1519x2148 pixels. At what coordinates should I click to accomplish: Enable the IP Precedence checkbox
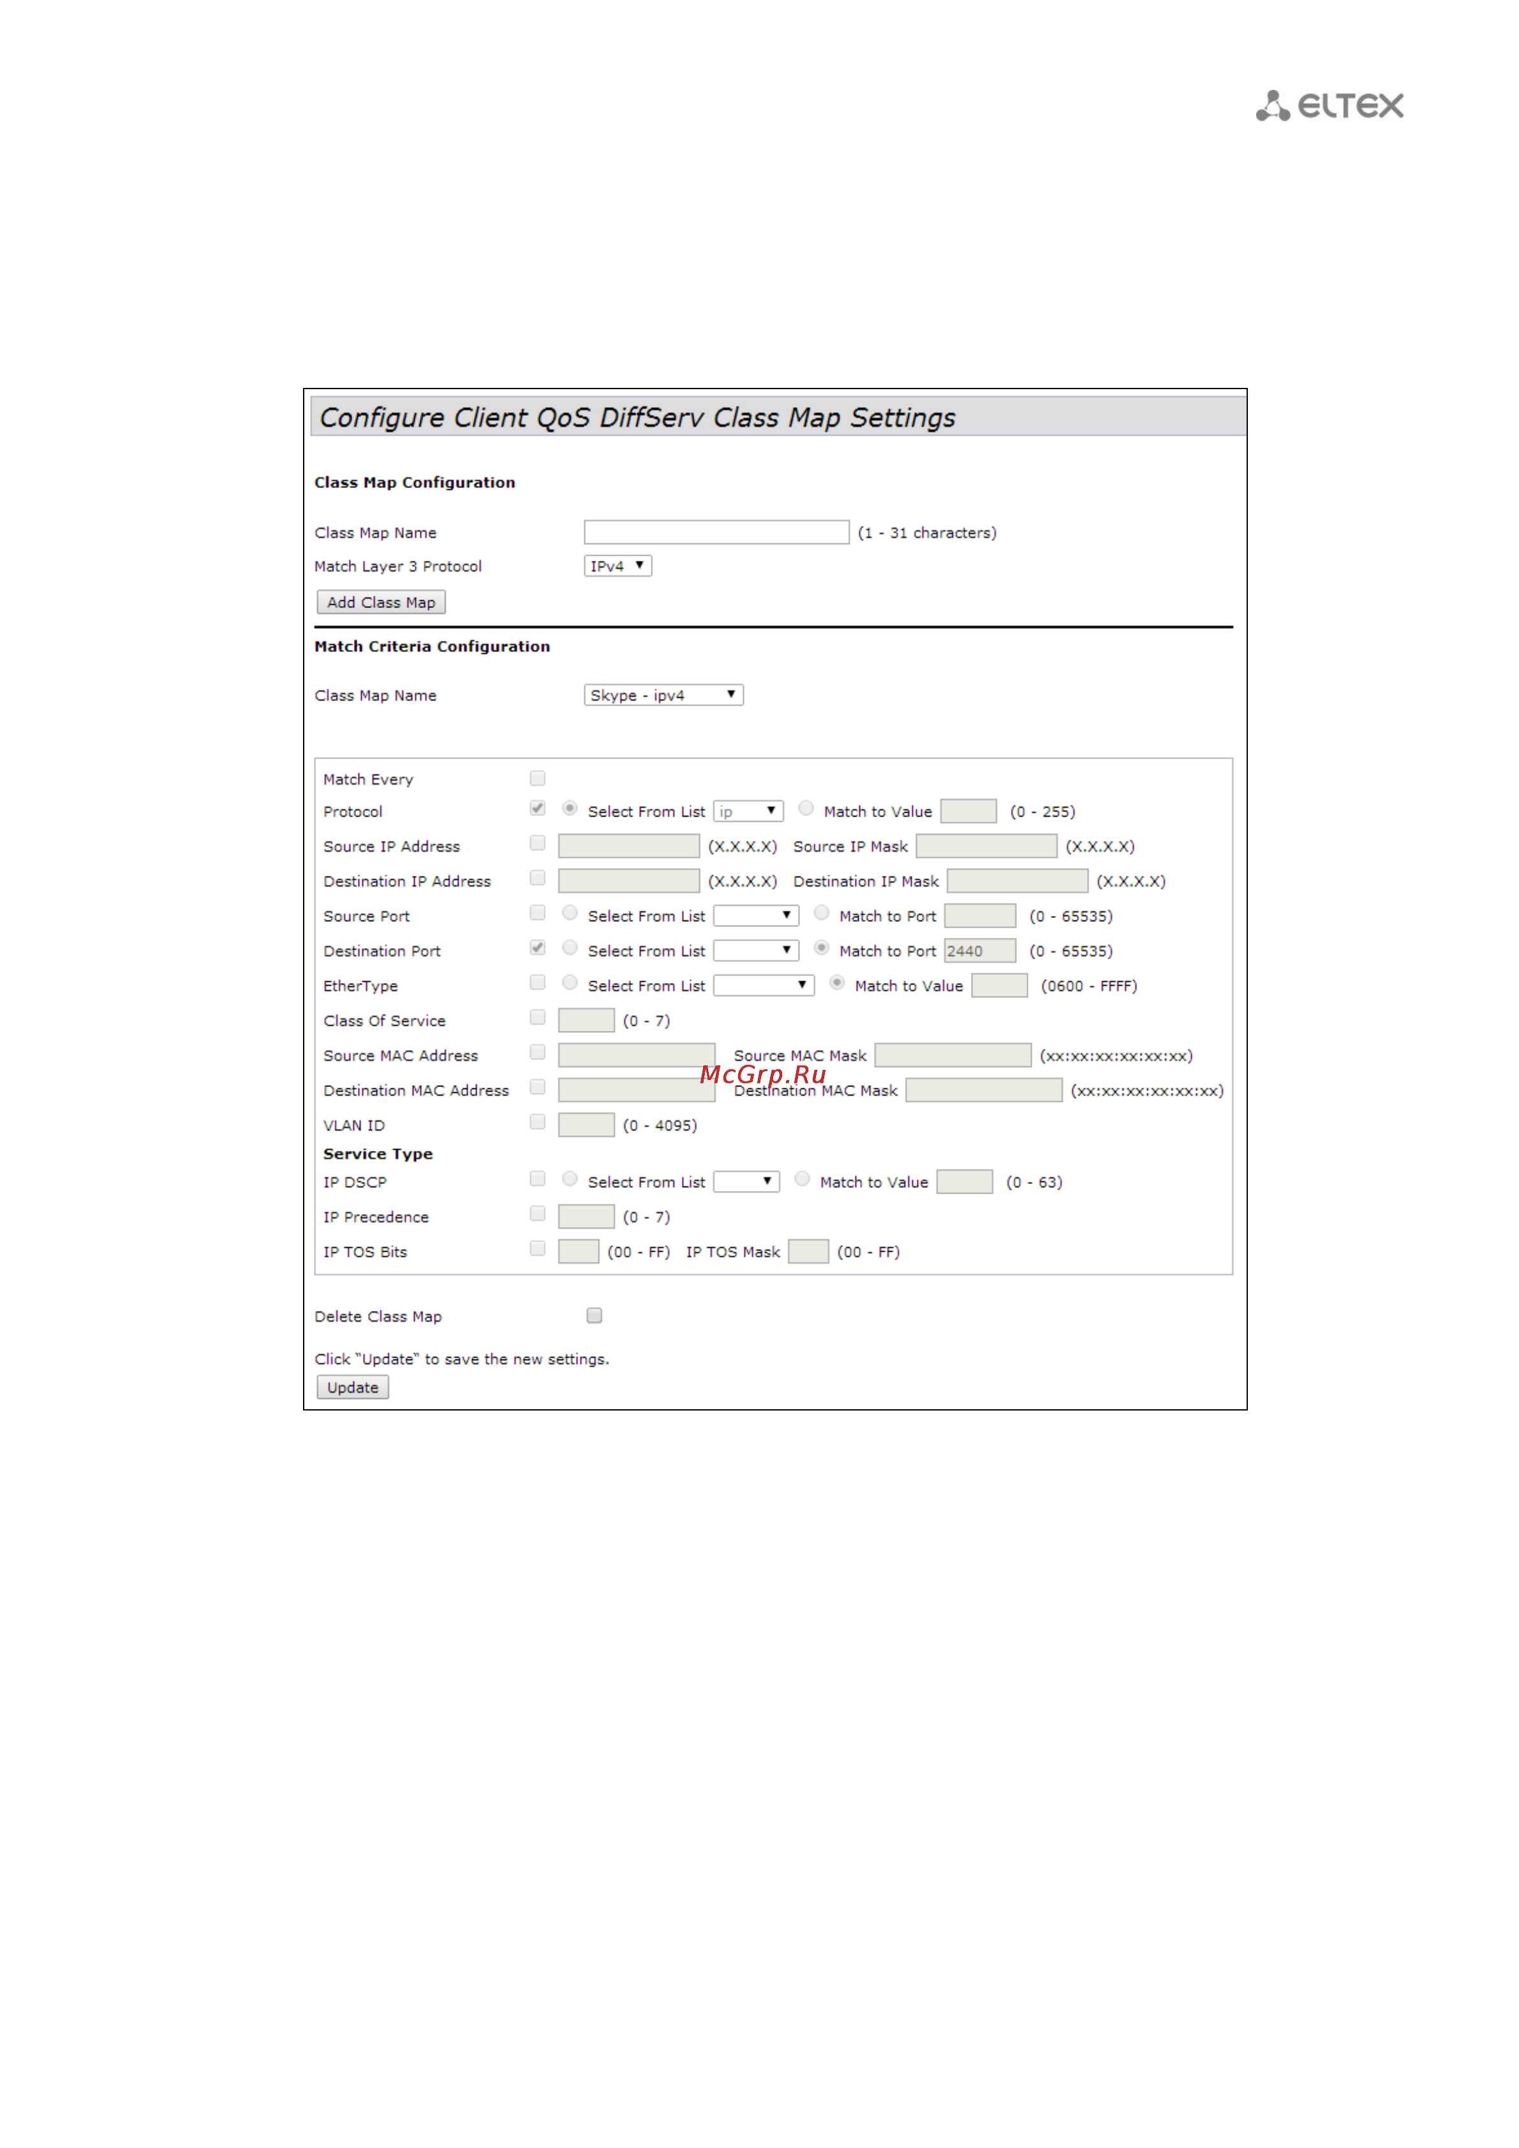[538, 1213]
